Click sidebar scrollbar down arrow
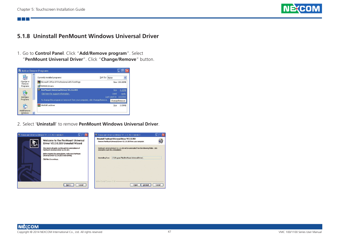 point(34,113)
